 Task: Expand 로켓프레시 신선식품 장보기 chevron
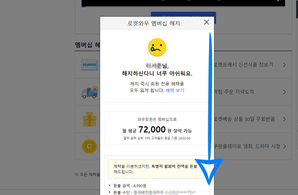(x=284, y=65)
